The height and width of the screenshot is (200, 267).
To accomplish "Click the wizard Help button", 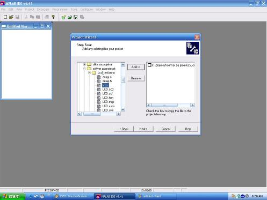I will point(188,129).
